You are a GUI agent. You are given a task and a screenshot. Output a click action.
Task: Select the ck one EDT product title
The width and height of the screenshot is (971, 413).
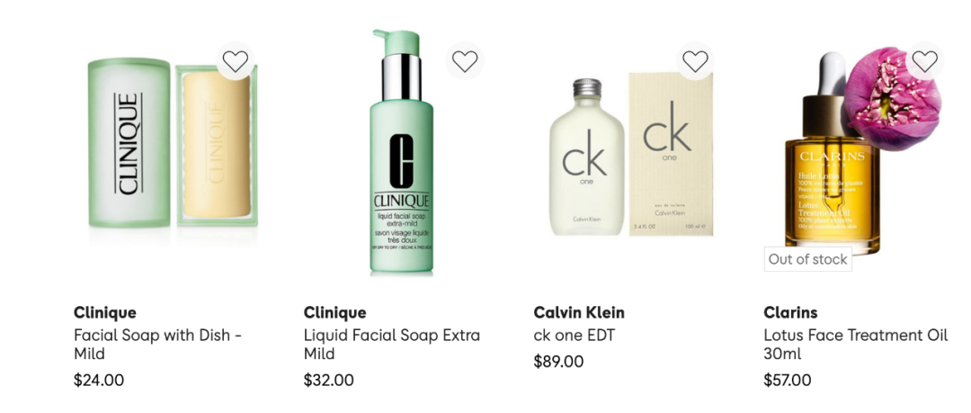point(574,336)
